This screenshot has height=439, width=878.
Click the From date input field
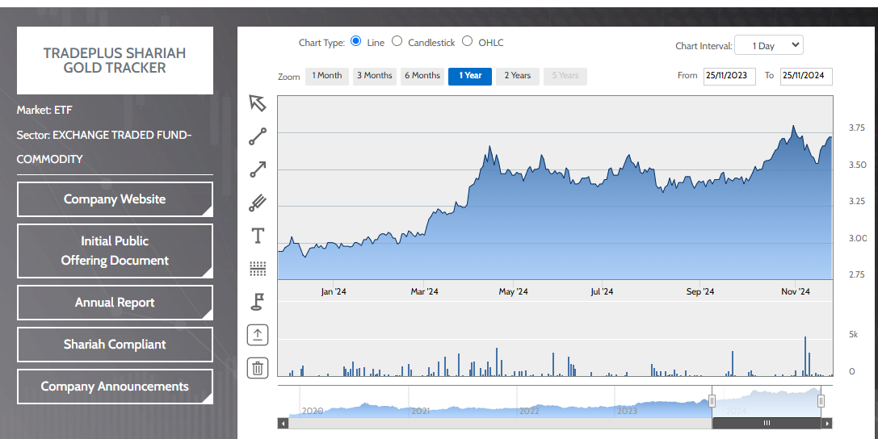[729, 76]
